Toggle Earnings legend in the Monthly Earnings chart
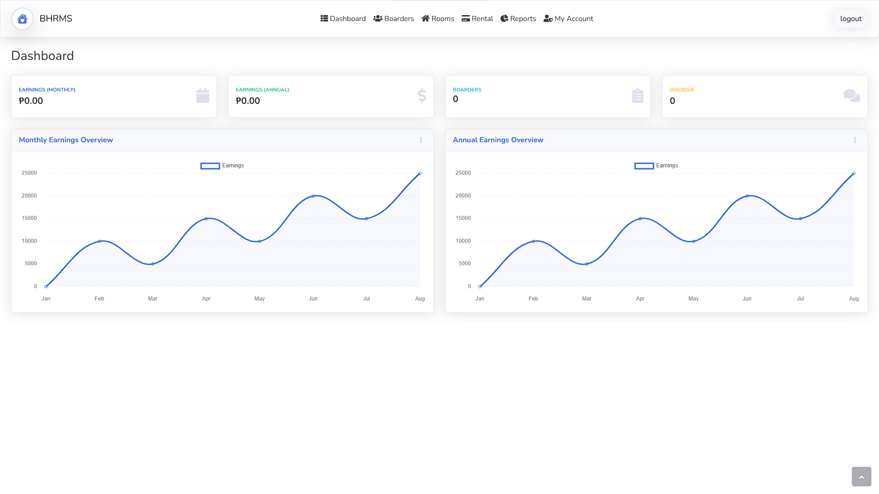The width and height of the screenshot is (879, 494). (222, 166)
